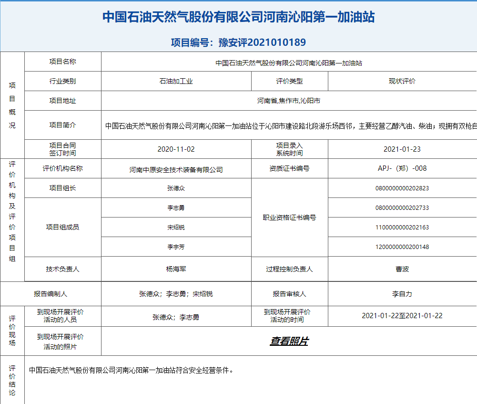Select certificate number 0800000000202823
The width and height of the screenshot is (477, 404).
pyautogui.click(x=402, y=188)
